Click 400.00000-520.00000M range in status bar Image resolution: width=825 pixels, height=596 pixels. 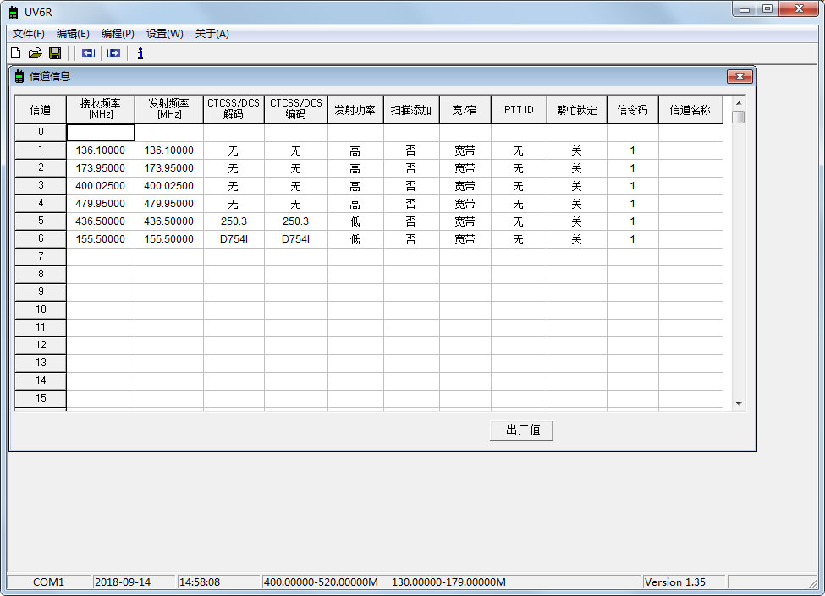click(x=321, y=582)
